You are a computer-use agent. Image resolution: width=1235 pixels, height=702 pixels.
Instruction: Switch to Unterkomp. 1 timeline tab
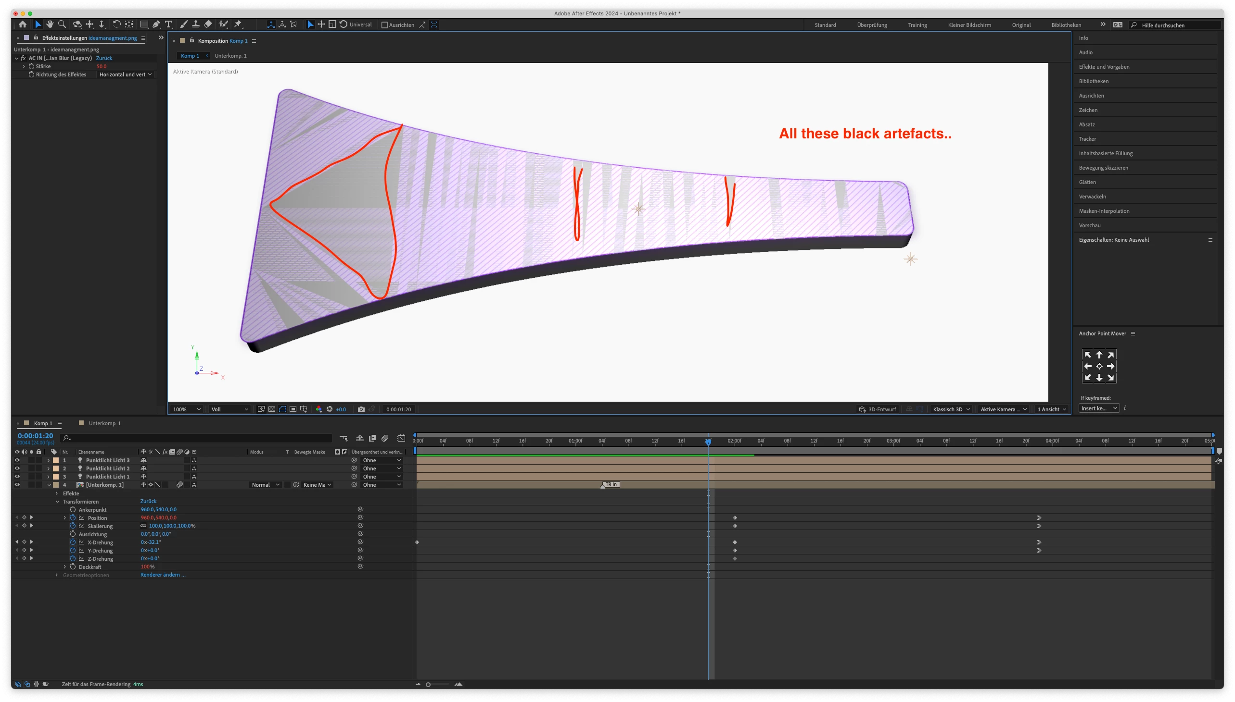point(104,423)
